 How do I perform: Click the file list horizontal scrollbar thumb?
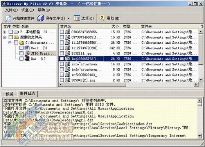[x=95, y=85]
